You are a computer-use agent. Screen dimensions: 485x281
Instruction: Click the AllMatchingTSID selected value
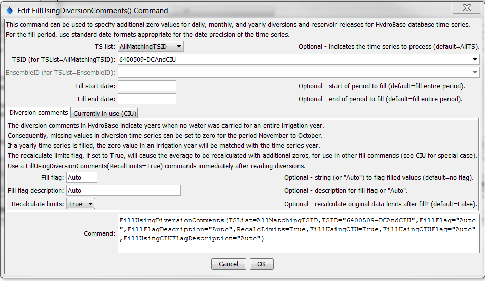coord(143,47)
